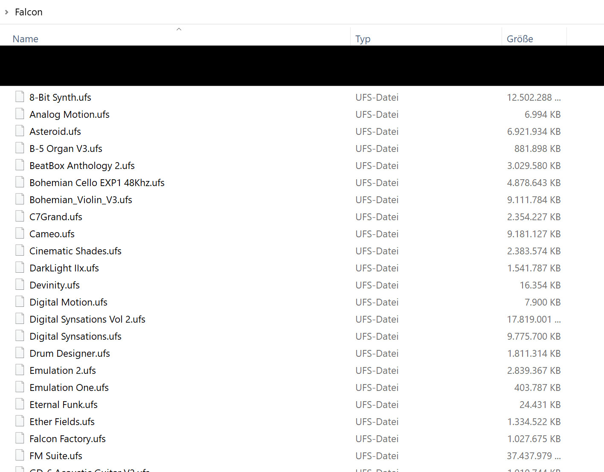Select the file name Ether Fields.ufs
Viewport: 604px width, 472px height.
coord(62,422)
